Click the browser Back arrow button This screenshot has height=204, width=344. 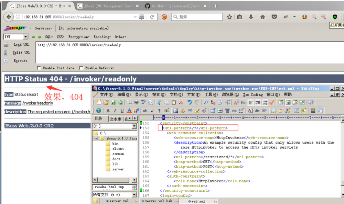[x=9, y=17]
